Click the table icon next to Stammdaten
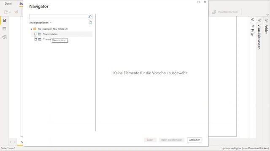 click(40, 34)
